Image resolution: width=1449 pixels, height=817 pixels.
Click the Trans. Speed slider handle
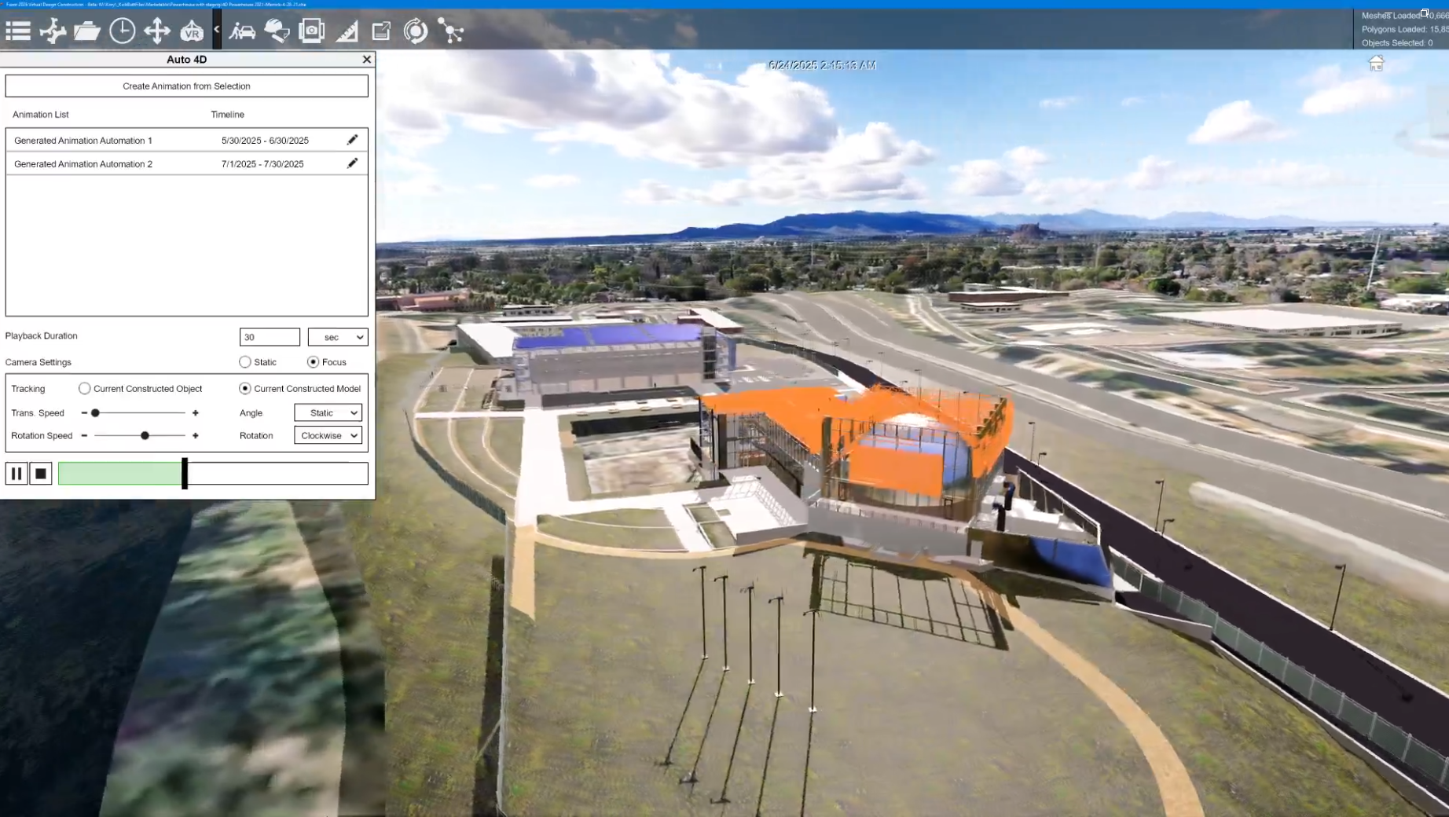95,412
